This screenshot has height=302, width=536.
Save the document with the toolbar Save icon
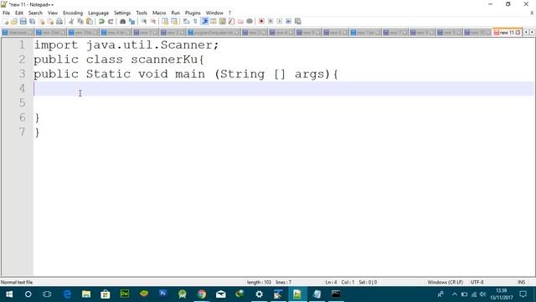[x=23, y=22]
